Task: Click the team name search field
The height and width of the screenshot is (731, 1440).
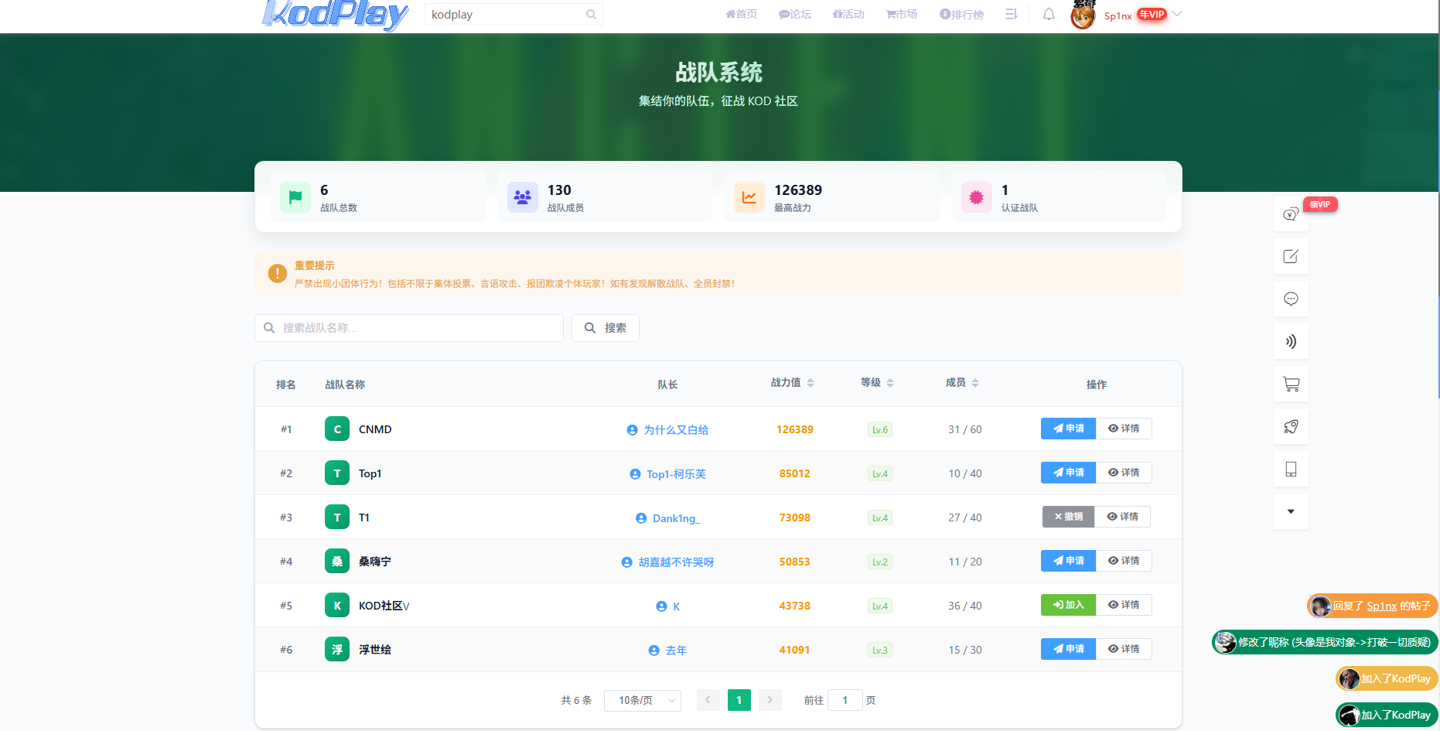Action: coord(409,328)
